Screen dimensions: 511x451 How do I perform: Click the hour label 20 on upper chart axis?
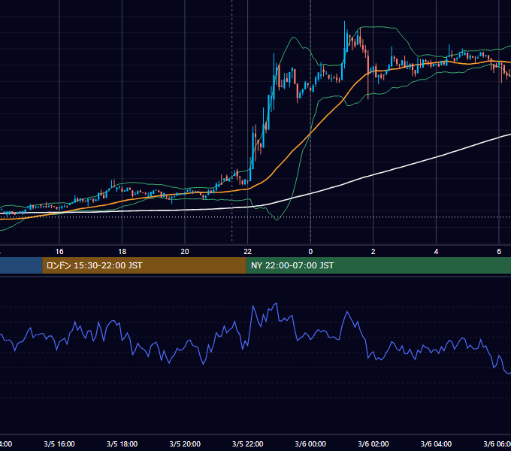click(x=185, y=252)
